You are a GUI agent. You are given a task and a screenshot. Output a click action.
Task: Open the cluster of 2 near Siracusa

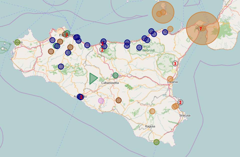[180, 102]
